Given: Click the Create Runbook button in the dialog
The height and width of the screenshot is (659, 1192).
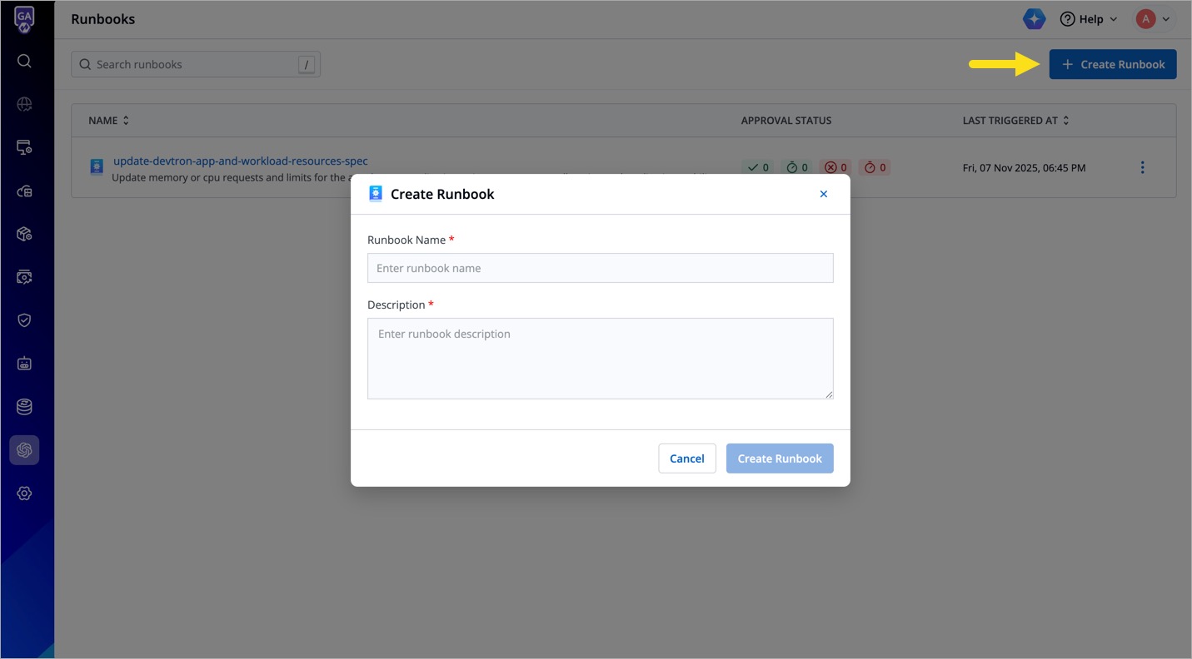Looking at the screenshot, I should coord(779,458).
